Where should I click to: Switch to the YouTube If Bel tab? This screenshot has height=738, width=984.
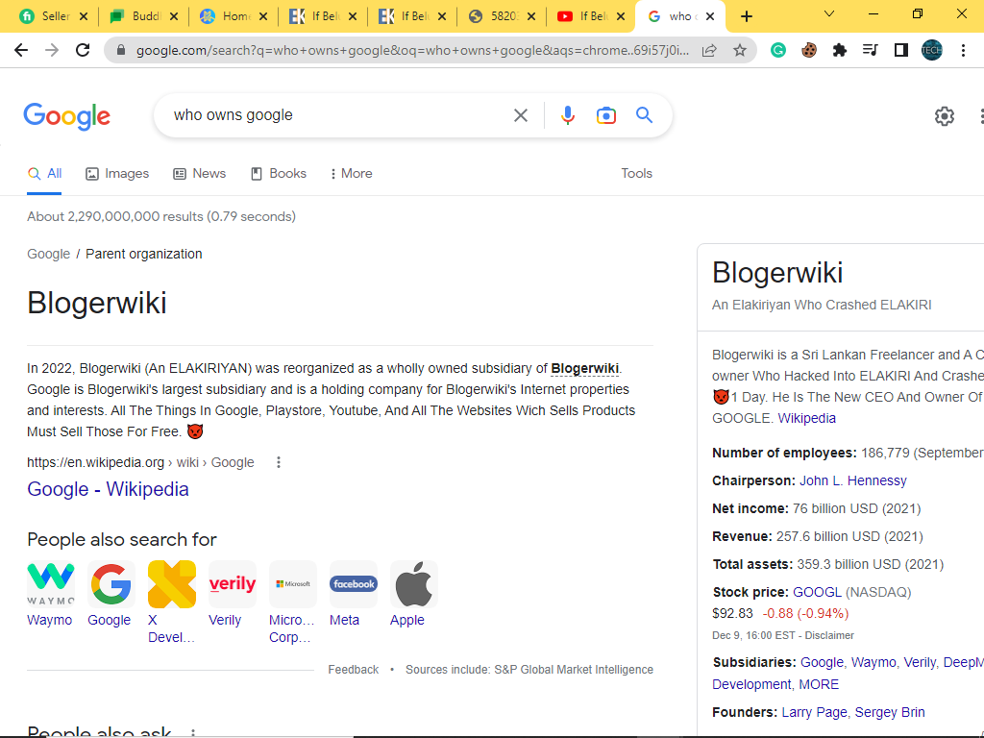click(592, 17)
